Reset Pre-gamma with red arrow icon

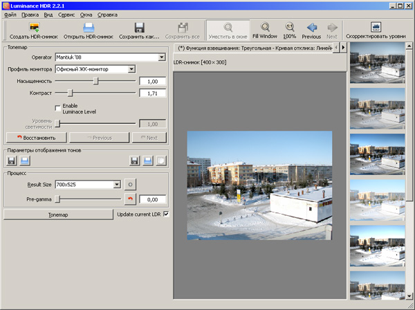129,199
